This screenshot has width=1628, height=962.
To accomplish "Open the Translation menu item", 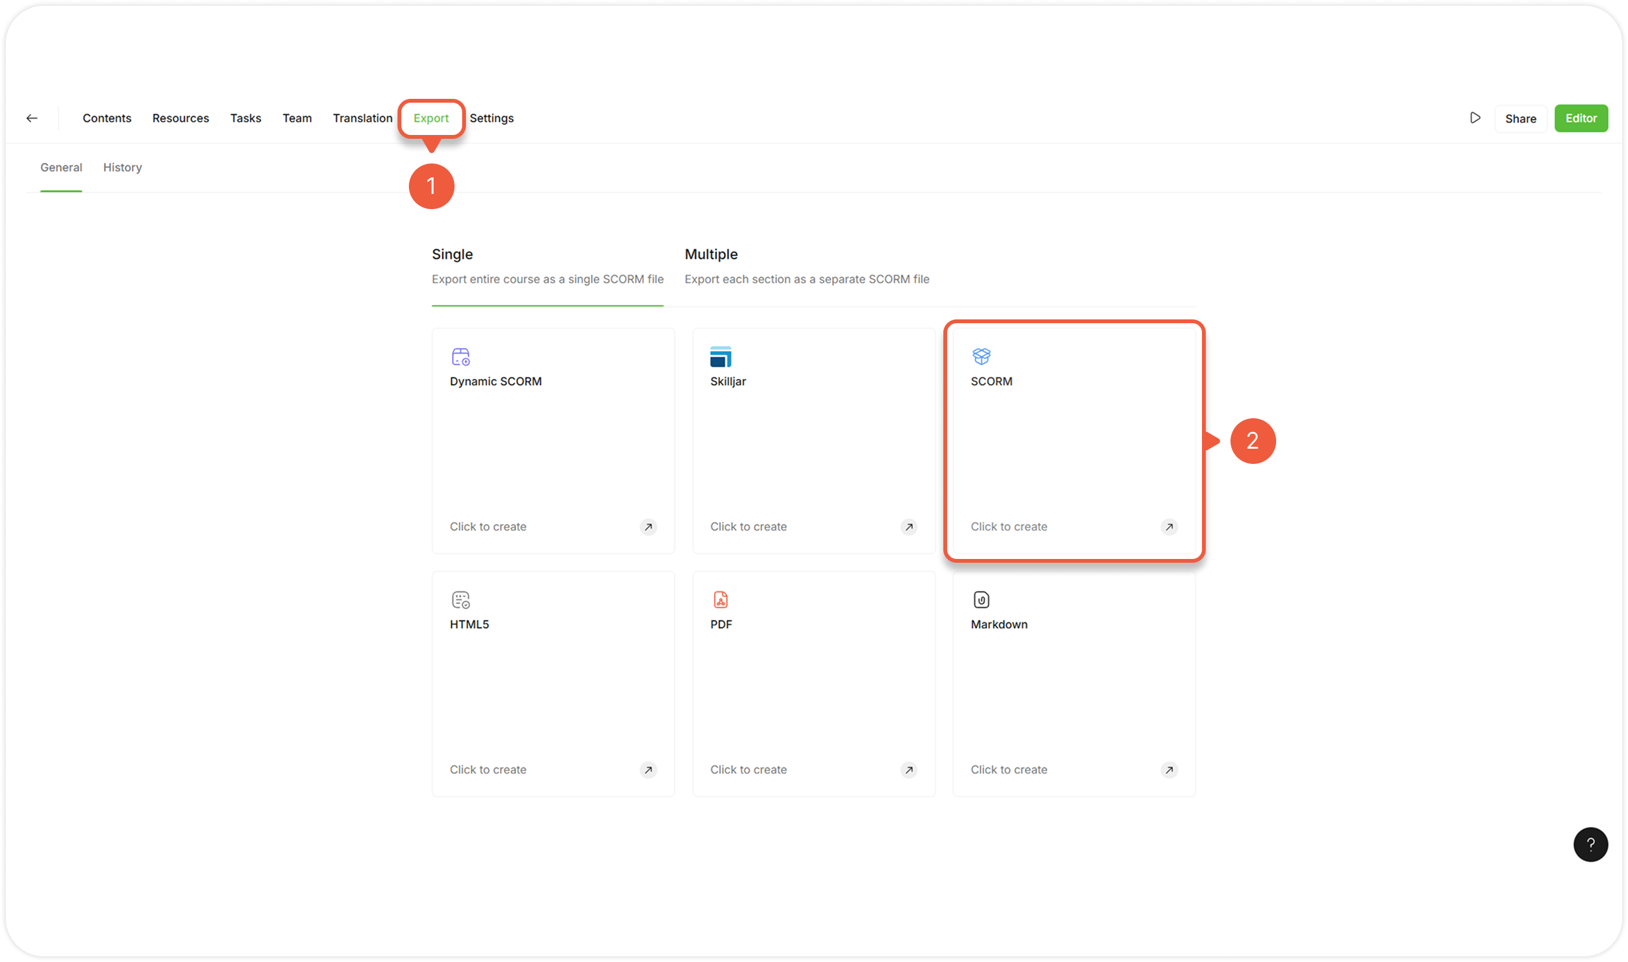I will (x=363, y=118).
